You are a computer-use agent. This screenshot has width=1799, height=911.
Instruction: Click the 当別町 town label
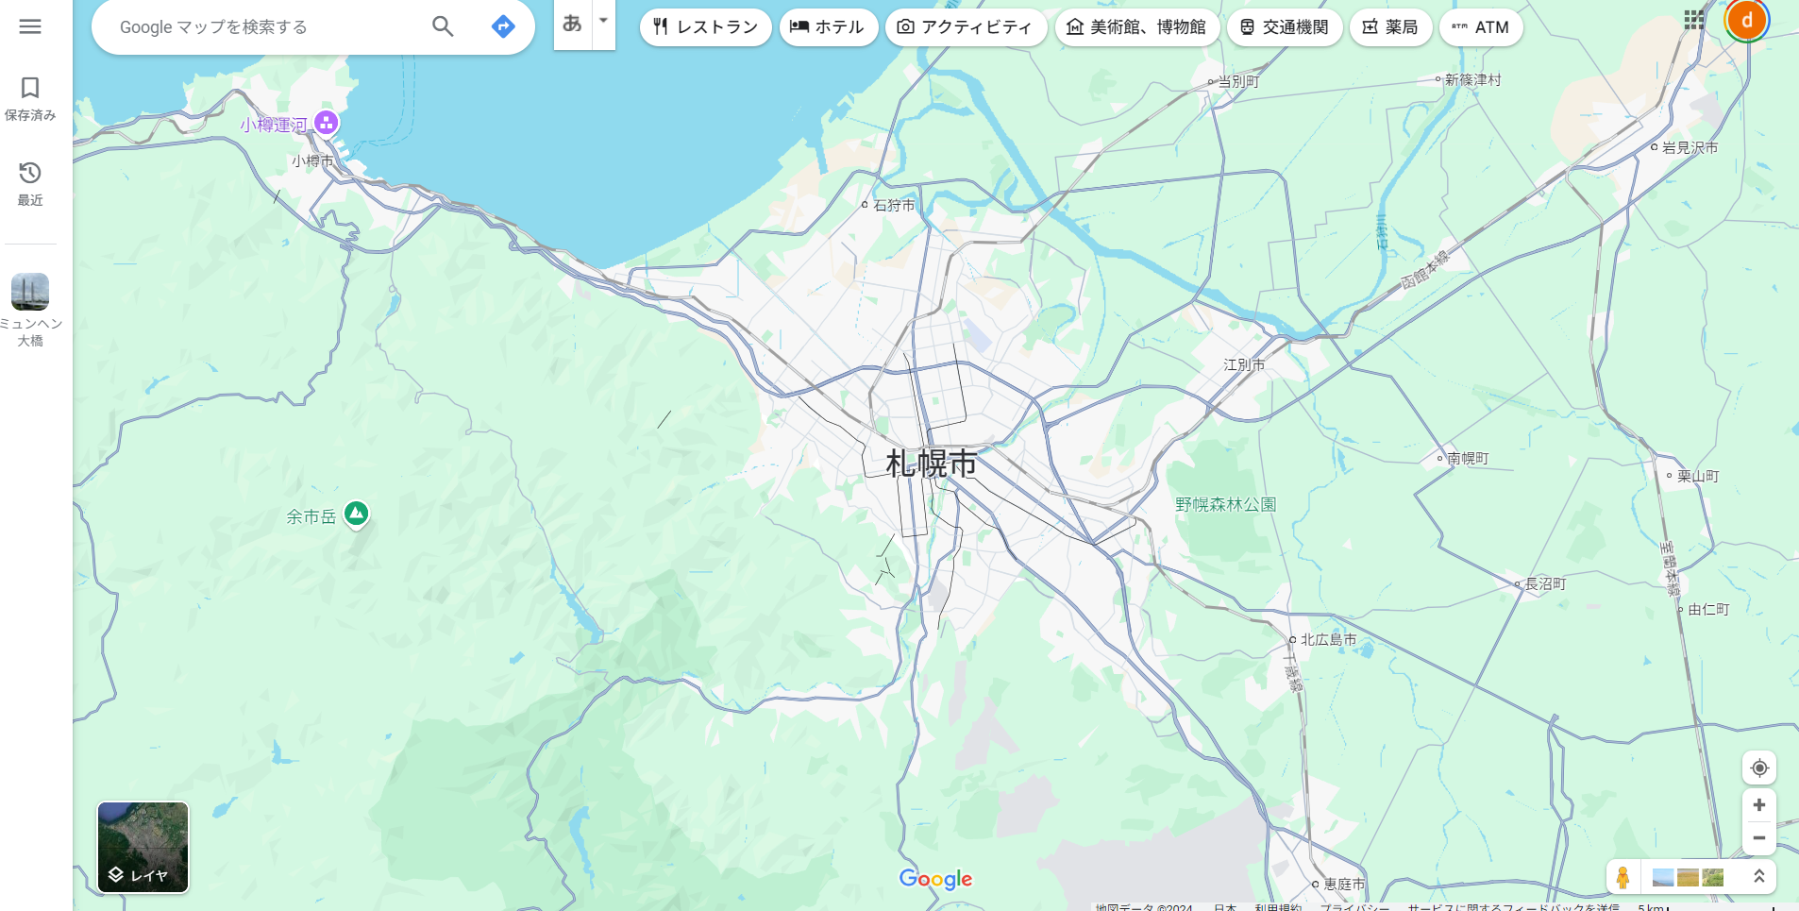[1238, 82]
